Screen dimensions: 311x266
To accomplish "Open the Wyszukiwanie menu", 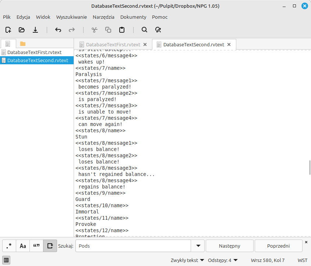I will tap(71, 17).
